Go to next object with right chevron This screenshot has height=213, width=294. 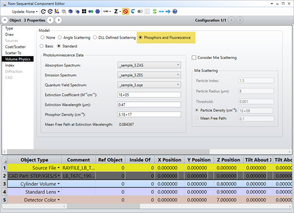point(58,20)
